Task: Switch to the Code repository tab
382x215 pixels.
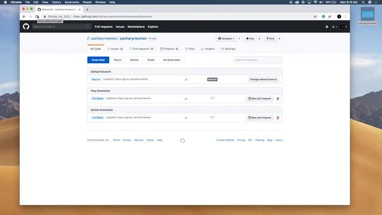Action: point(95,49)
